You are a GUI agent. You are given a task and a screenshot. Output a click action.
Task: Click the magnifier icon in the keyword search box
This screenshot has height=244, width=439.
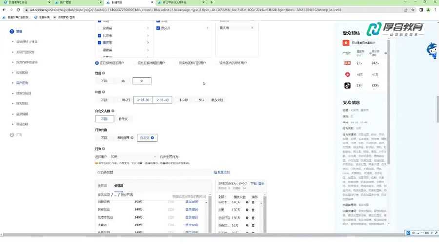(x=98, y=172)
